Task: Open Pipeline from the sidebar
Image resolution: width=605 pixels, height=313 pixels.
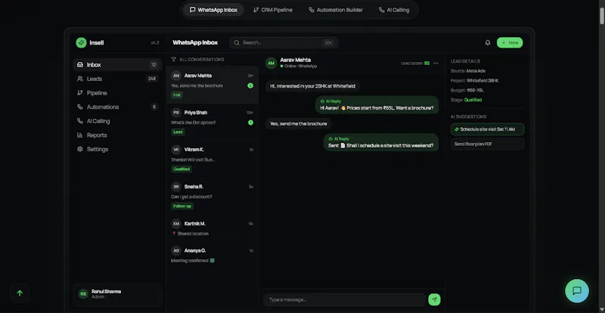Action: 117,93
